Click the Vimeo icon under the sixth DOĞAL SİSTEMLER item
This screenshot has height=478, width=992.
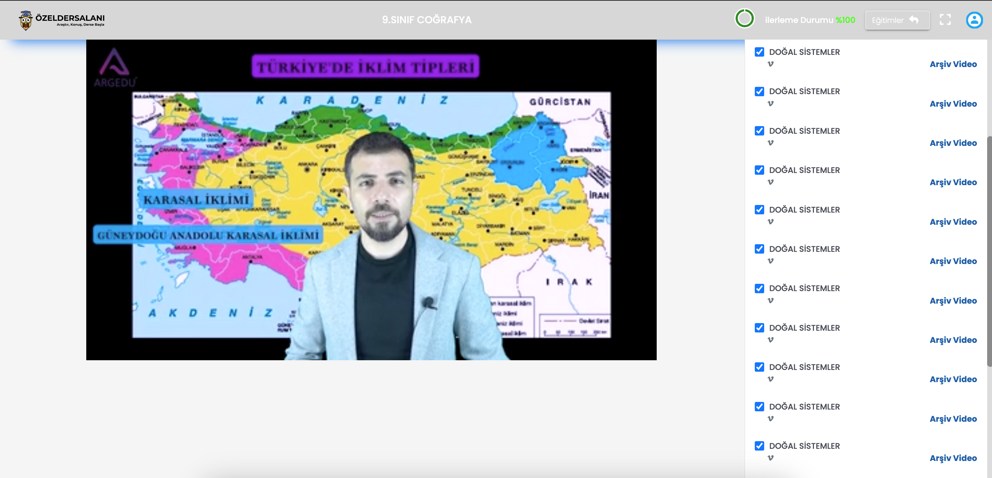(770, 261)
